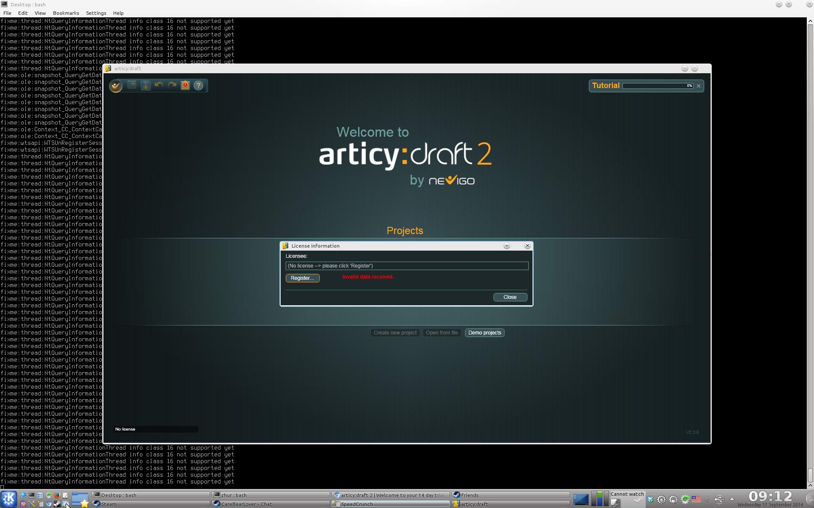814x508 pixels.
Task: Click the save/disk icon in toolbar
Action: point(145,86)
